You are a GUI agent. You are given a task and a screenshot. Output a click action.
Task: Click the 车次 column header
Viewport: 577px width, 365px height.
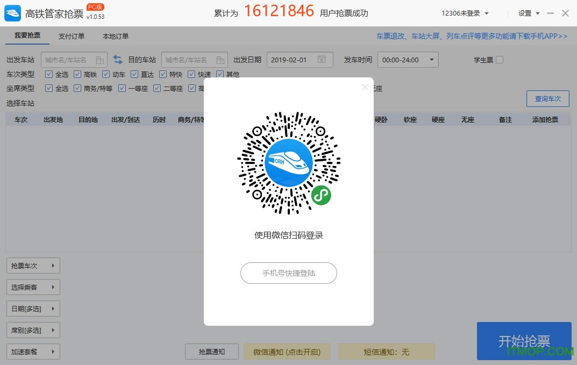21,119
